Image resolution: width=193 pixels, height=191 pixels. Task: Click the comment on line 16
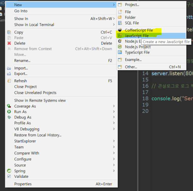click(172, 86)
